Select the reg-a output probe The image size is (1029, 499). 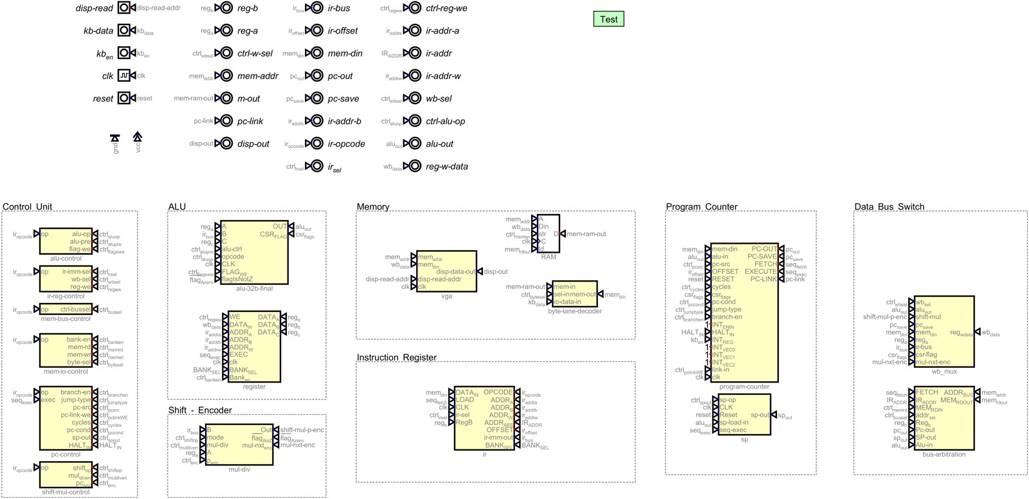point(226,31)
